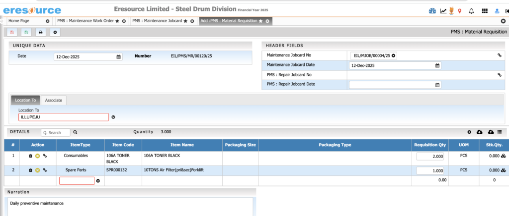This screenshot has height=216, width=509.
Task: Open PMS Repair Jobcard Date calendar
Action: coord(437,85)
